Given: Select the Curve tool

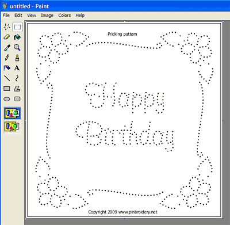Looking at the screenshot, I should point(17,78).
